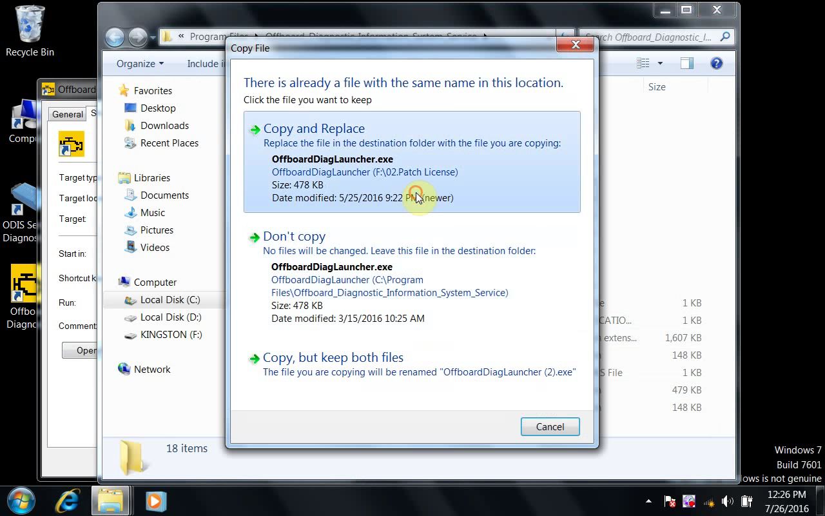Cancel the Copy File dialog

(550, 427)
